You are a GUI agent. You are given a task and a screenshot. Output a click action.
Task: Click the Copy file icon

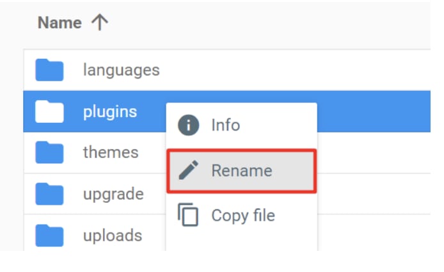[189, 215]
